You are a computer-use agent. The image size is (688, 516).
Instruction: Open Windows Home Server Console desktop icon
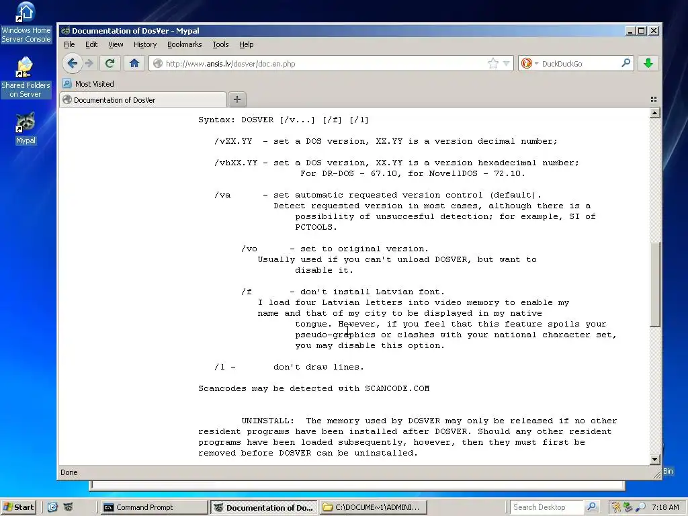[x=26, y=23]
